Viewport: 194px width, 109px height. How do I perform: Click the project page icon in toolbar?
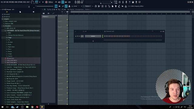[x=112, y=6]
